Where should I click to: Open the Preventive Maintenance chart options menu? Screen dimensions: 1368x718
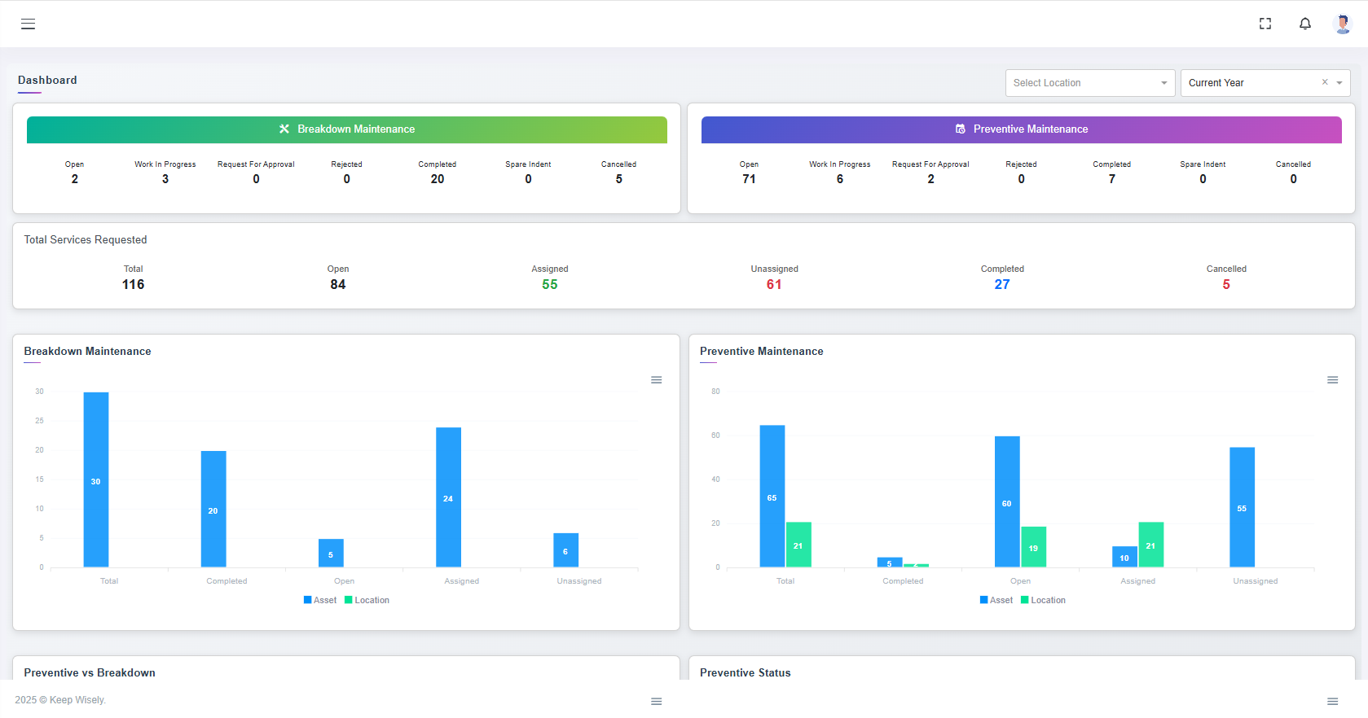click(x=1333, y=380)
